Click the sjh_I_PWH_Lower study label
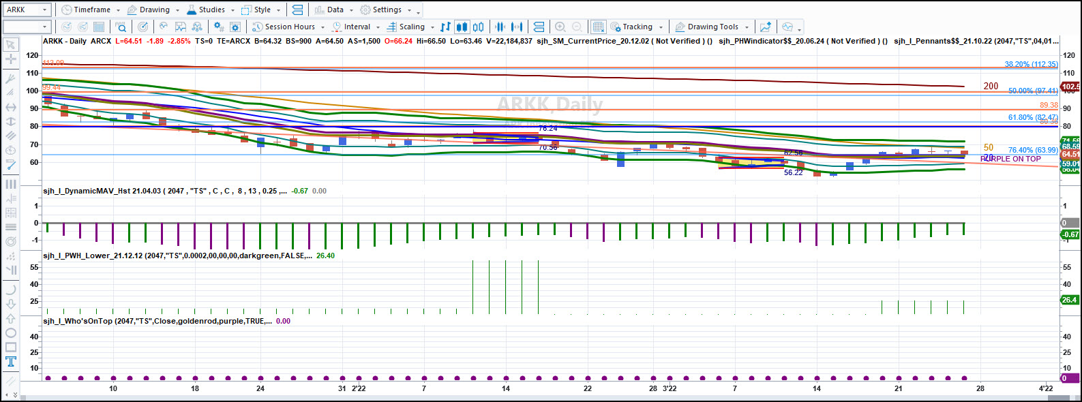Viewport: 1082px width, 402px height. point(177,256)
